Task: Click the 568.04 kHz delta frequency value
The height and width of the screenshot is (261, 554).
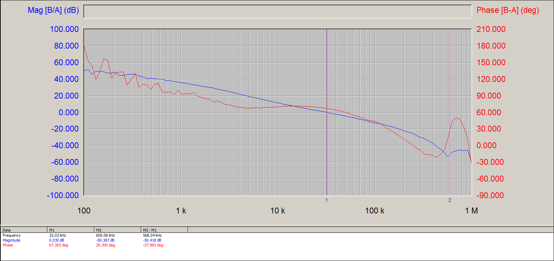Action: pyautogui.click(x=152, y=235)
